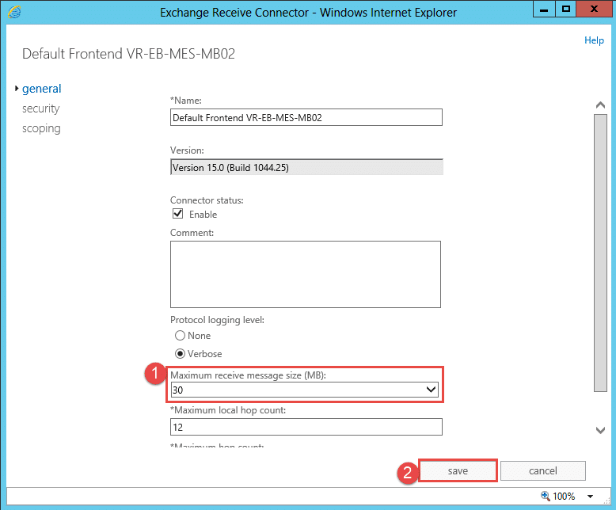Viewport: 616px width, 510px height.
Task: Click the Maximum local hop count field
Action: (306, 427)
